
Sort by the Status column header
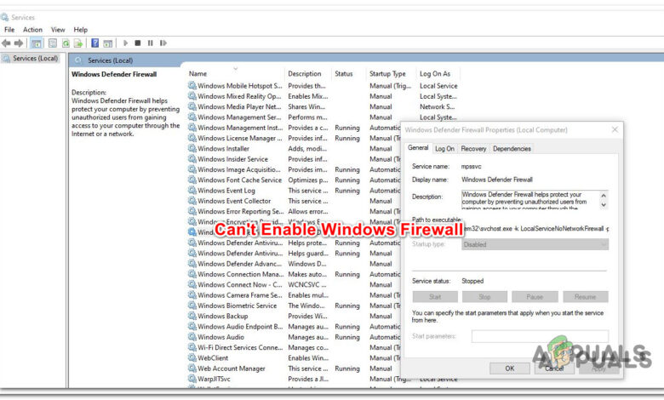tap(343, 74)
